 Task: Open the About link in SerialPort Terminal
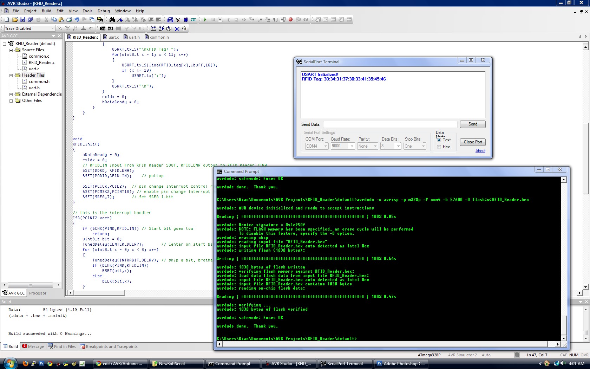pos(480,151)
